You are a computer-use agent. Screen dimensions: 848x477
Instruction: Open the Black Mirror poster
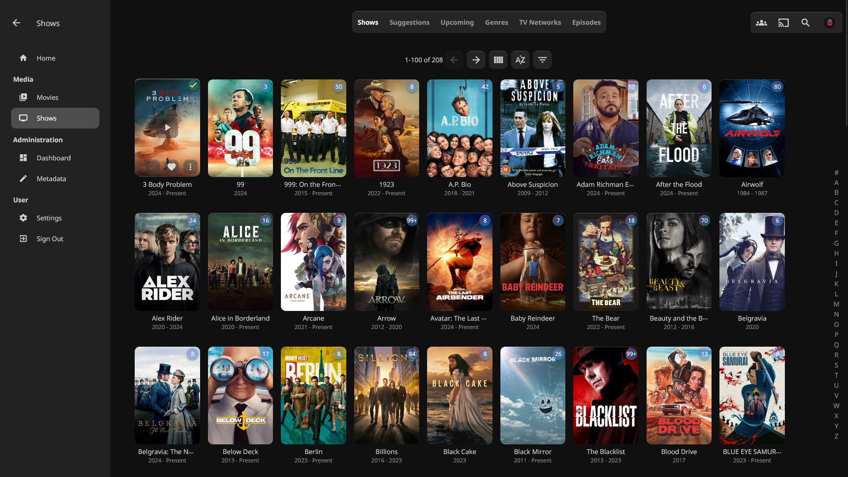point(533,395)
